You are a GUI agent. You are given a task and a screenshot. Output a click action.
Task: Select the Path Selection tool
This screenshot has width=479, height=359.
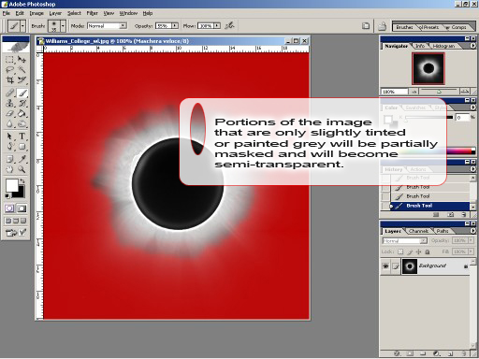tap(9, 136)
